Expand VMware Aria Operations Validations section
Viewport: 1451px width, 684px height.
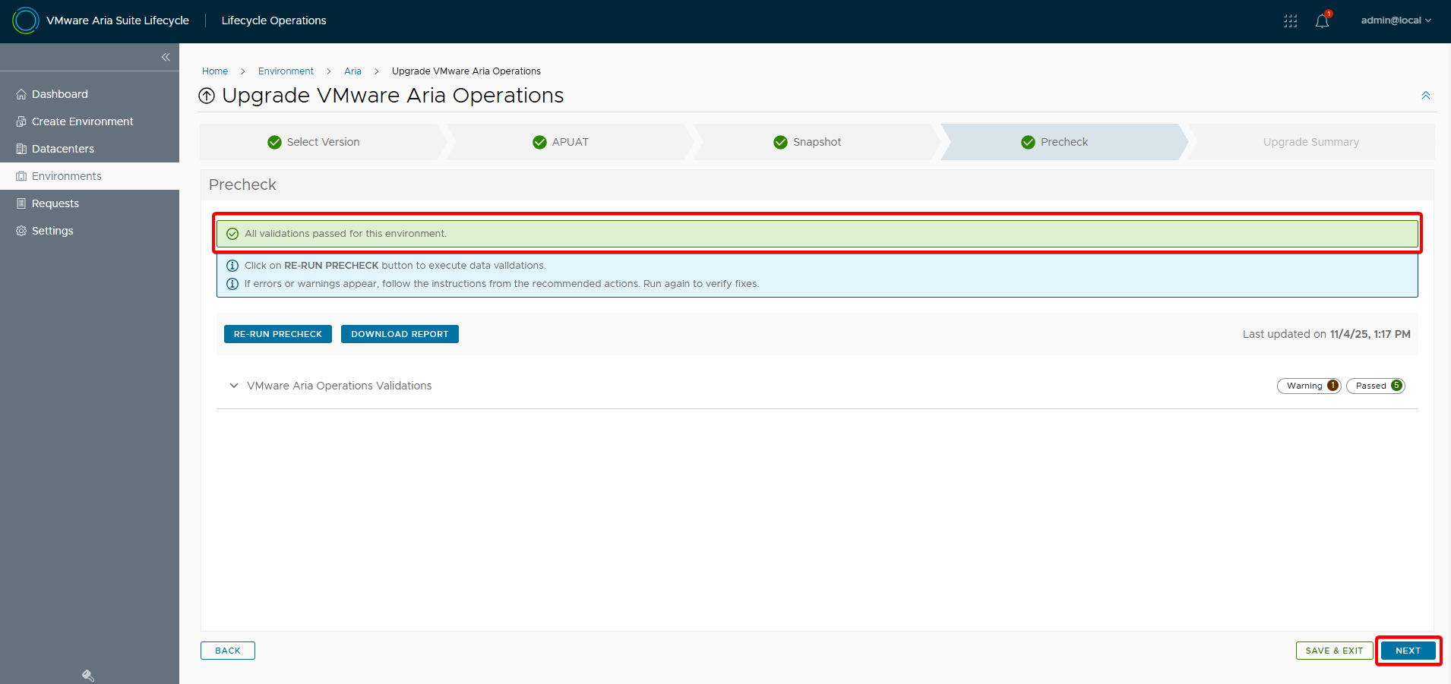pyautogui.click(x=234, y=386)
